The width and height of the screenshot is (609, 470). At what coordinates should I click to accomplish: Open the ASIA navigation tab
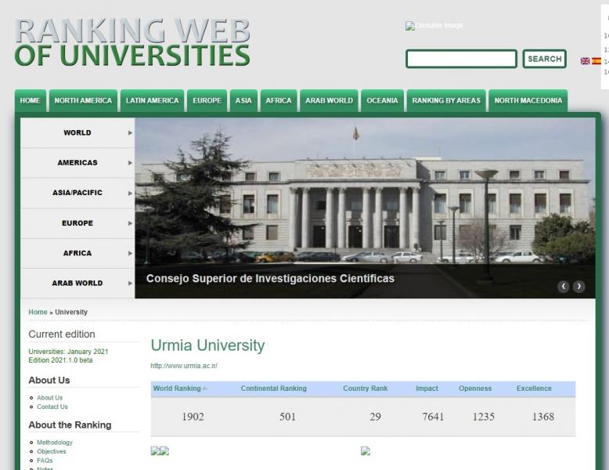(x=243, y=101)
